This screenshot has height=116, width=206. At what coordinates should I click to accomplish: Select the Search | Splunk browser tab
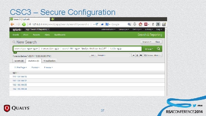tap(30, 19)
